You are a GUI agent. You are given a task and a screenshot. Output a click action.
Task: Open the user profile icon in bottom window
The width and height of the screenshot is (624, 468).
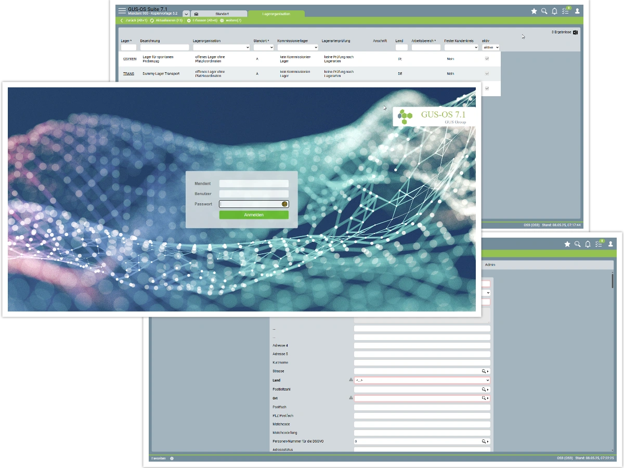tap(610, 244)
